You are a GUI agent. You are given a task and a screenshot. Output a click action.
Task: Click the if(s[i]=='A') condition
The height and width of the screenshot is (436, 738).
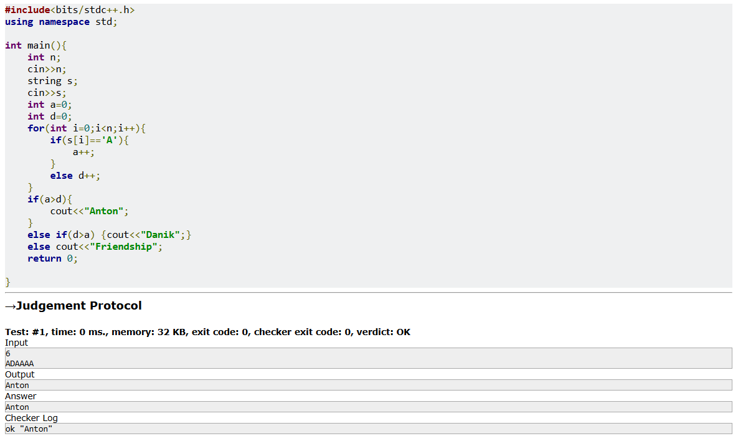click(90, 140)
